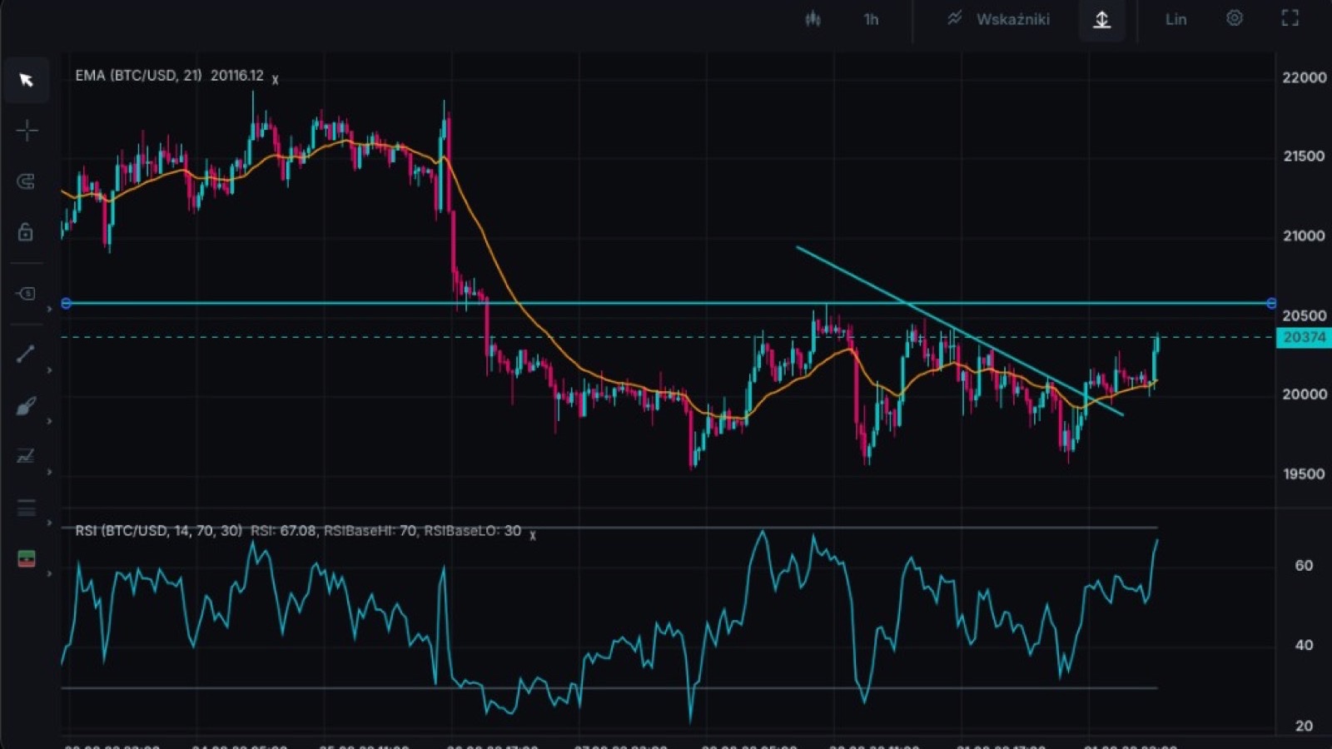The image size is (1332, 749).
Task: Open the Wskaźniki indicators menu
Action: coord(999,19)
